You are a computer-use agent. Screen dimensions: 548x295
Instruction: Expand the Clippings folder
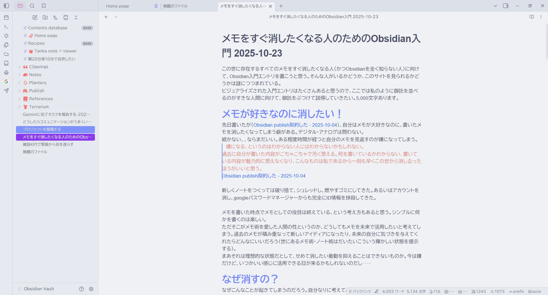click(x=19, y=67)
